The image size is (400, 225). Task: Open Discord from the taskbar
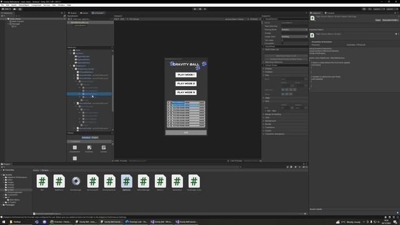[x=44, y=222]
